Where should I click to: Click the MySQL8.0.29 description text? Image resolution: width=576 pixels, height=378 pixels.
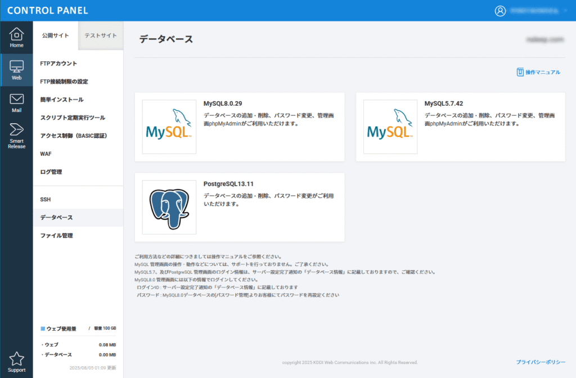268,119
